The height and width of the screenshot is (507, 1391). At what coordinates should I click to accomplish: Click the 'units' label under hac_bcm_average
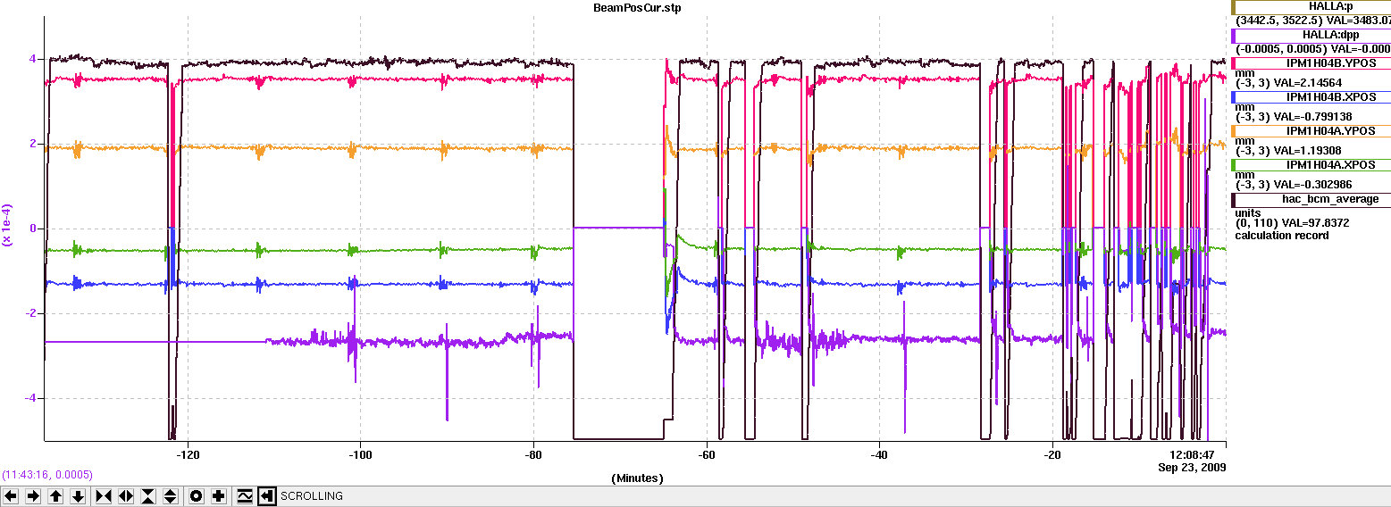[1248, 213]
